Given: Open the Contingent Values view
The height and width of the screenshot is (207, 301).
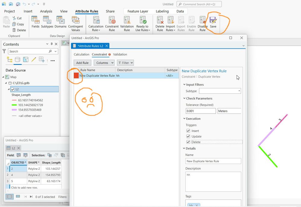Looking at the screenshot, I should [76, 24].
